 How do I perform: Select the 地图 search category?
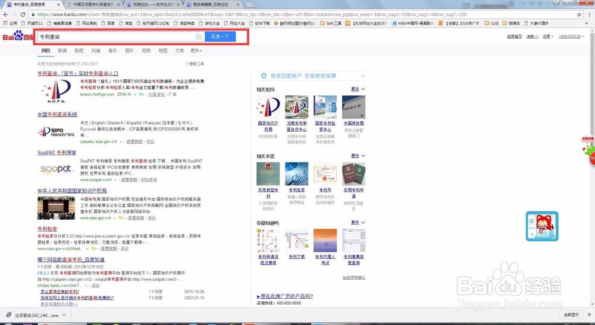click(x=163, y=51)
